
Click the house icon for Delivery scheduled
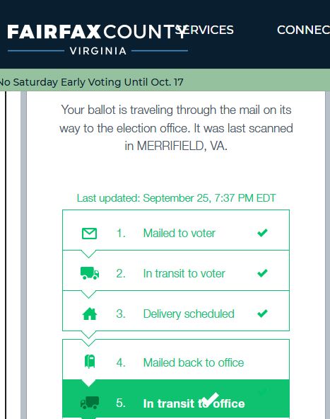89,314
